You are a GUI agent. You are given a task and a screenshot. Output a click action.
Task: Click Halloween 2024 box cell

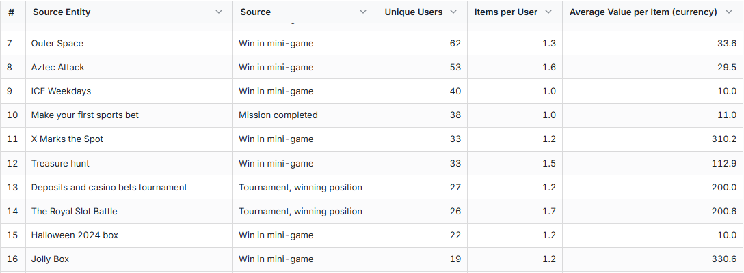[75, 235]
